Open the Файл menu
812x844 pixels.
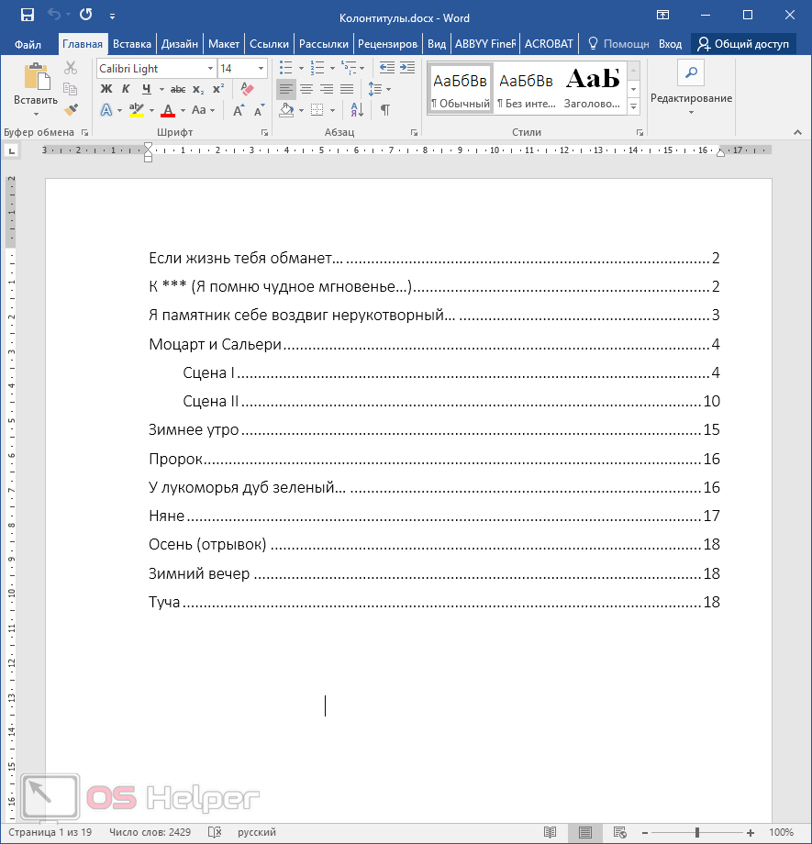28,44
